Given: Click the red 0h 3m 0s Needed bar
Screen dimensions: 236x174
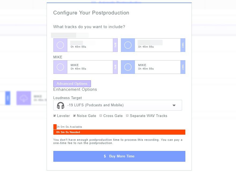Looking at the screenshot, I should [x=119, y=132].
